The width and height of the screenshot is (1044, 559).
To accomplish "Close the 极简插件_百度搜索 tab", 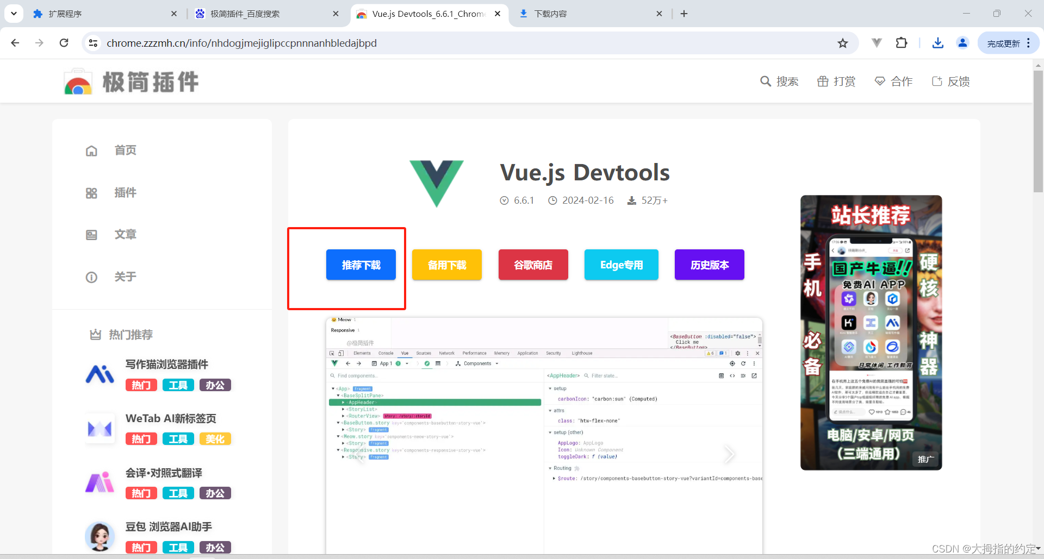I will click(335, 14).
